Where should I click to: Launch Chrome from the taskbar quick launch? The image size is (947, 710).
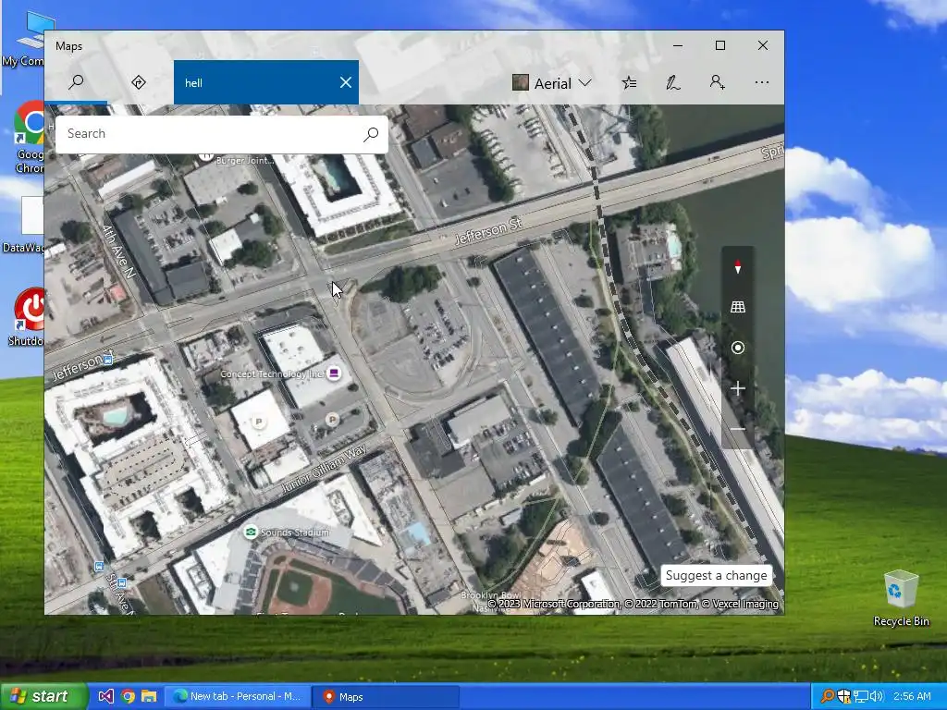coord(128,697)
